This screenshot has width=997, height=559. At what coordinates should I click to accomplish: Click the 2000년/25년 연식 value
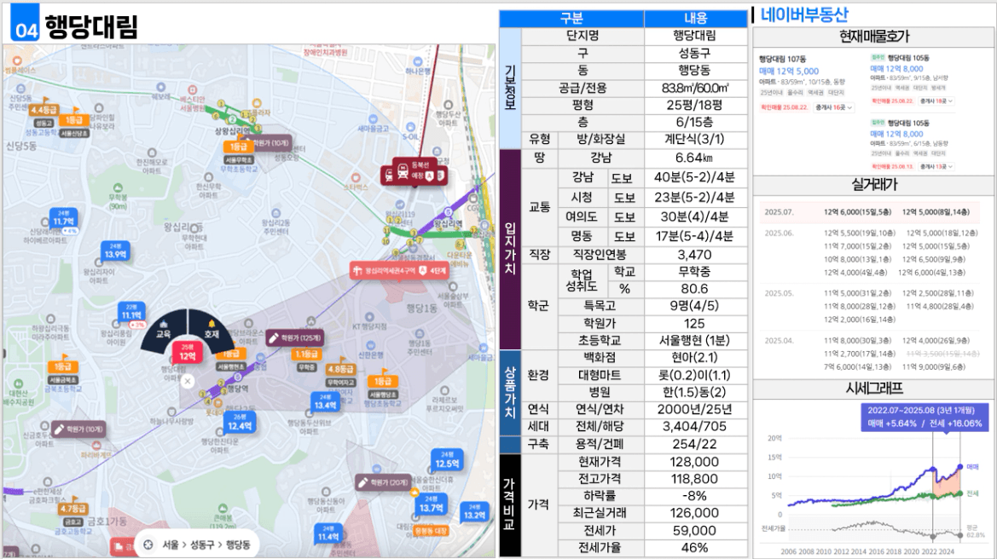coord(695,409)
